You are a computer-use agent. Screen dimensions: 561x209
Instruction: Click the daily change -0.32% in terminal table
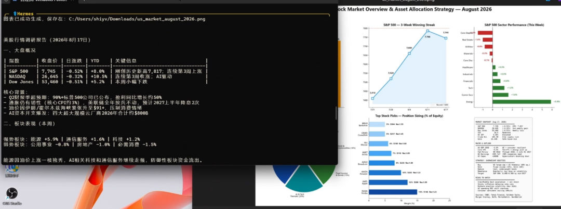pos(73,76)
